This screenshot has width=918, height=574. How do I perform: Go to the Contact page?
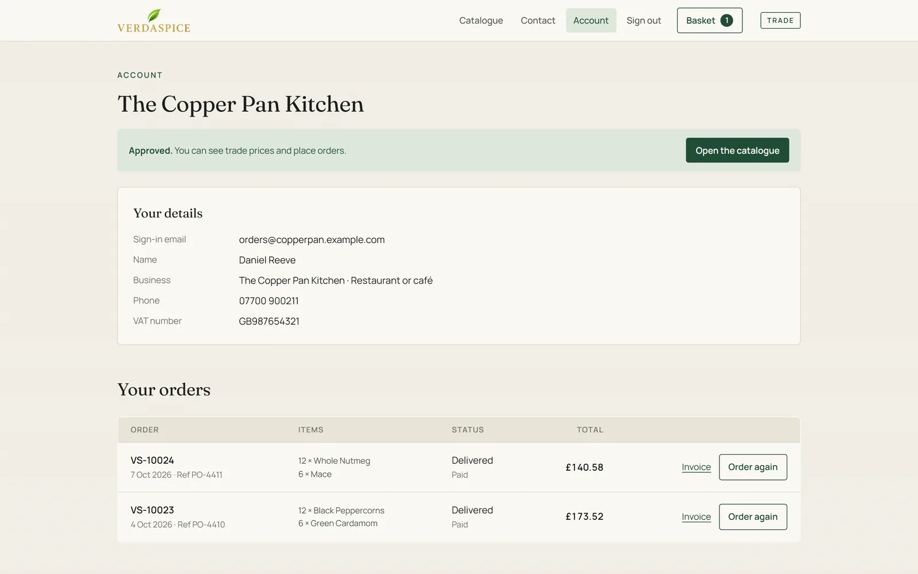538,21
